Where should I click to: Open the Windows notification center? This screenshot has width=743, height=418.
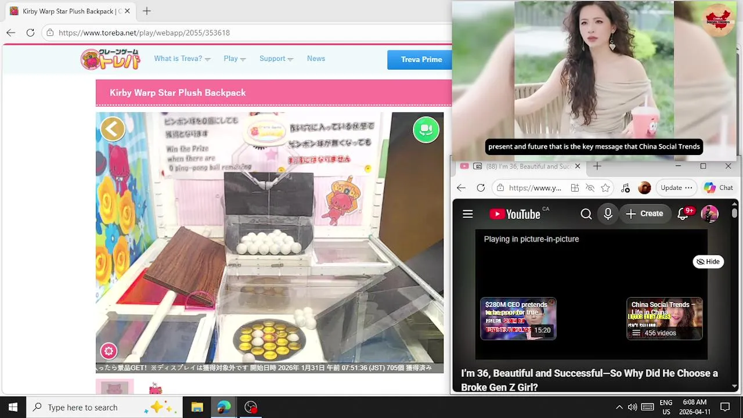[725, 408]
